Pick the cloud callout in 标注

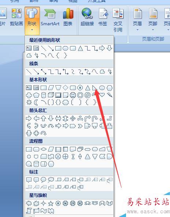[51, 180]
